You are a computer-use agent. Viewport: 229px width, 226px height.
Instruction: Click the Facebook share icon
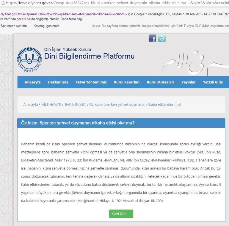152,38
